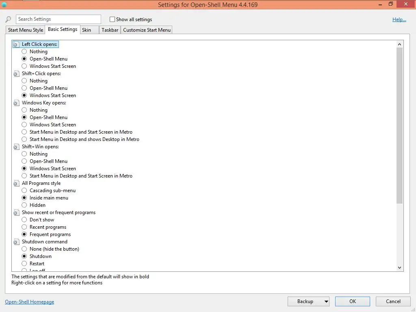Viewport: 416px width, 312px height.
Task: Enable the Show all settings checkbox
Action: pos(112,19)
